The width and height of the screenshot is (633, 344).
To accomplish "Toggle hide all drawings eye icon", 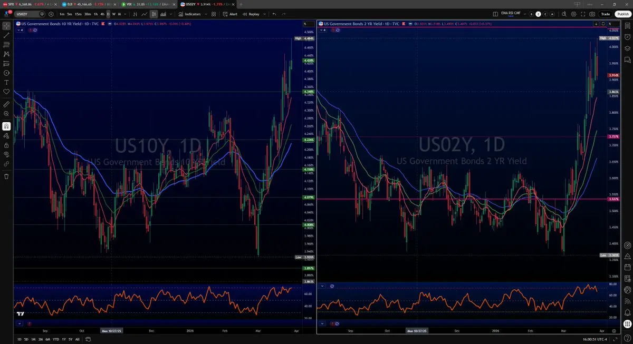I will (x=6, y=154).
